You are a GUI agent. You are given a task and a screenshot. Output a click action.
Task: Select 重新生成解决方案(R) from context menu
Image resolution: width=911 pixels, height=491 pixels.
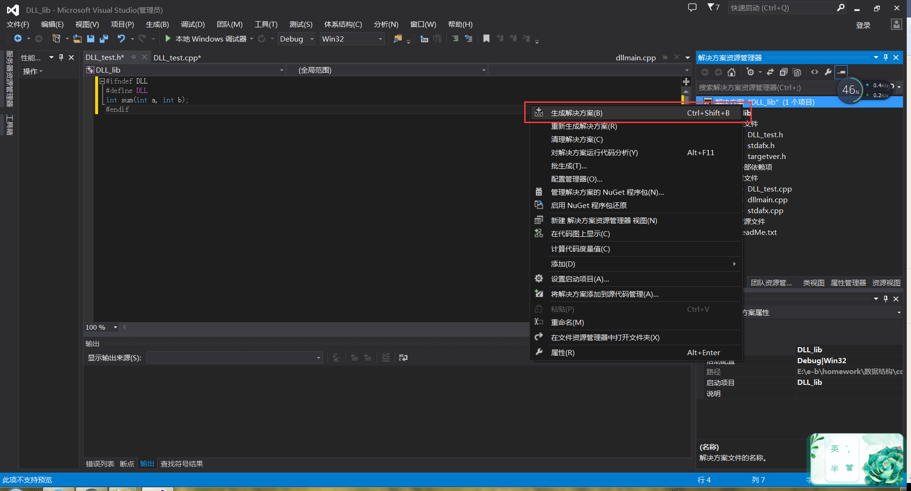tap(636, 126)
